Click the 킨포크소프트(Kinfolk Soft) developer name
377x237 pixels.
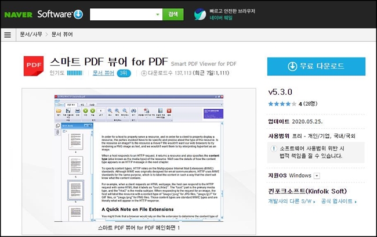coord(307,191)
